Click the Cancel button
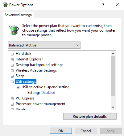 click(86, 131)
